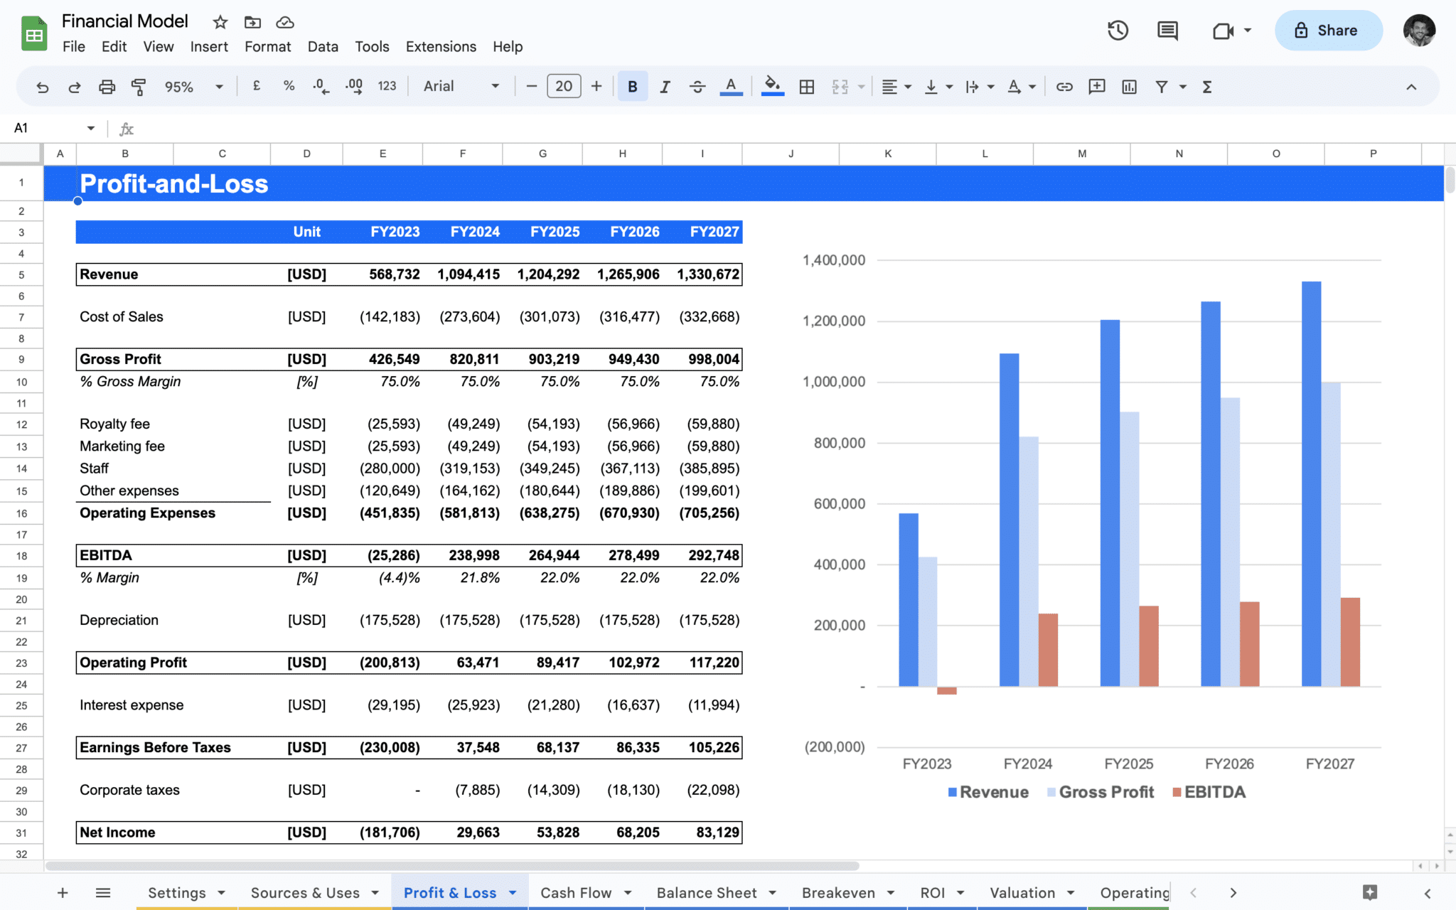Format selection as percent
Viewport: 1456px width, 910px height.
coord(289,86)
